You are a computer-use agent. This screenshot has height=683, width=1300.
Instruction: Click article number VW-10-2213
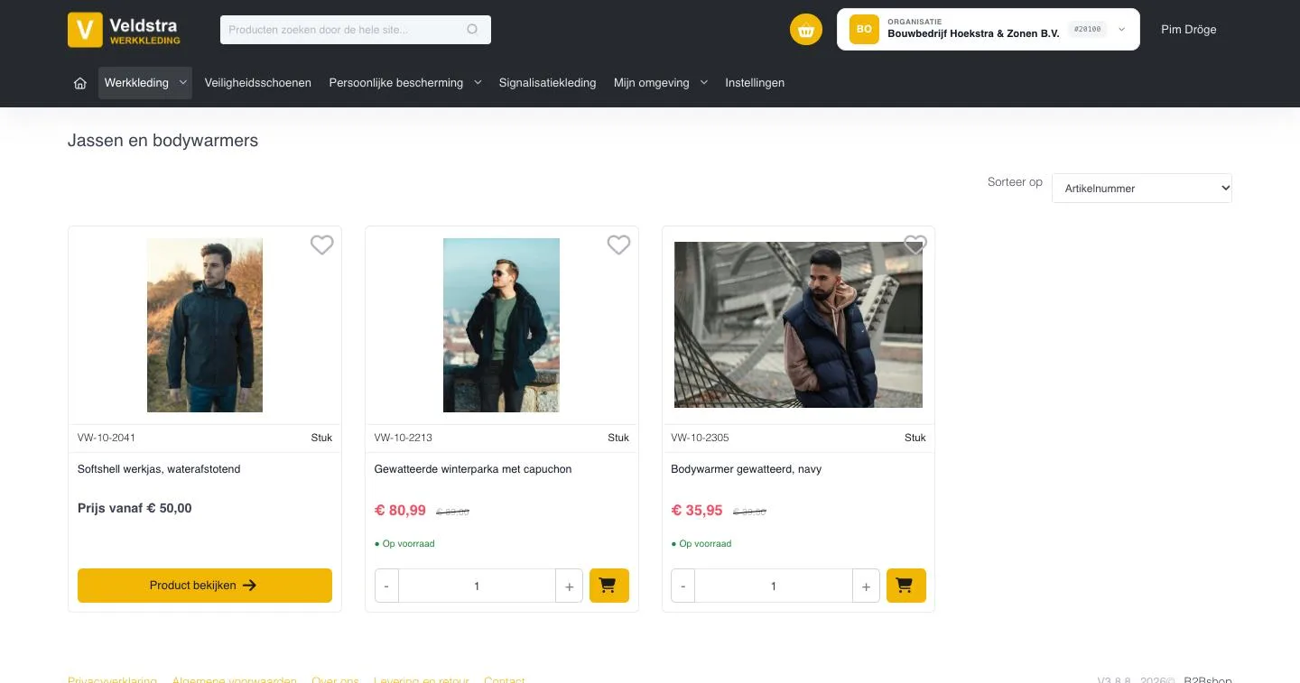click(x=404, y=438)
